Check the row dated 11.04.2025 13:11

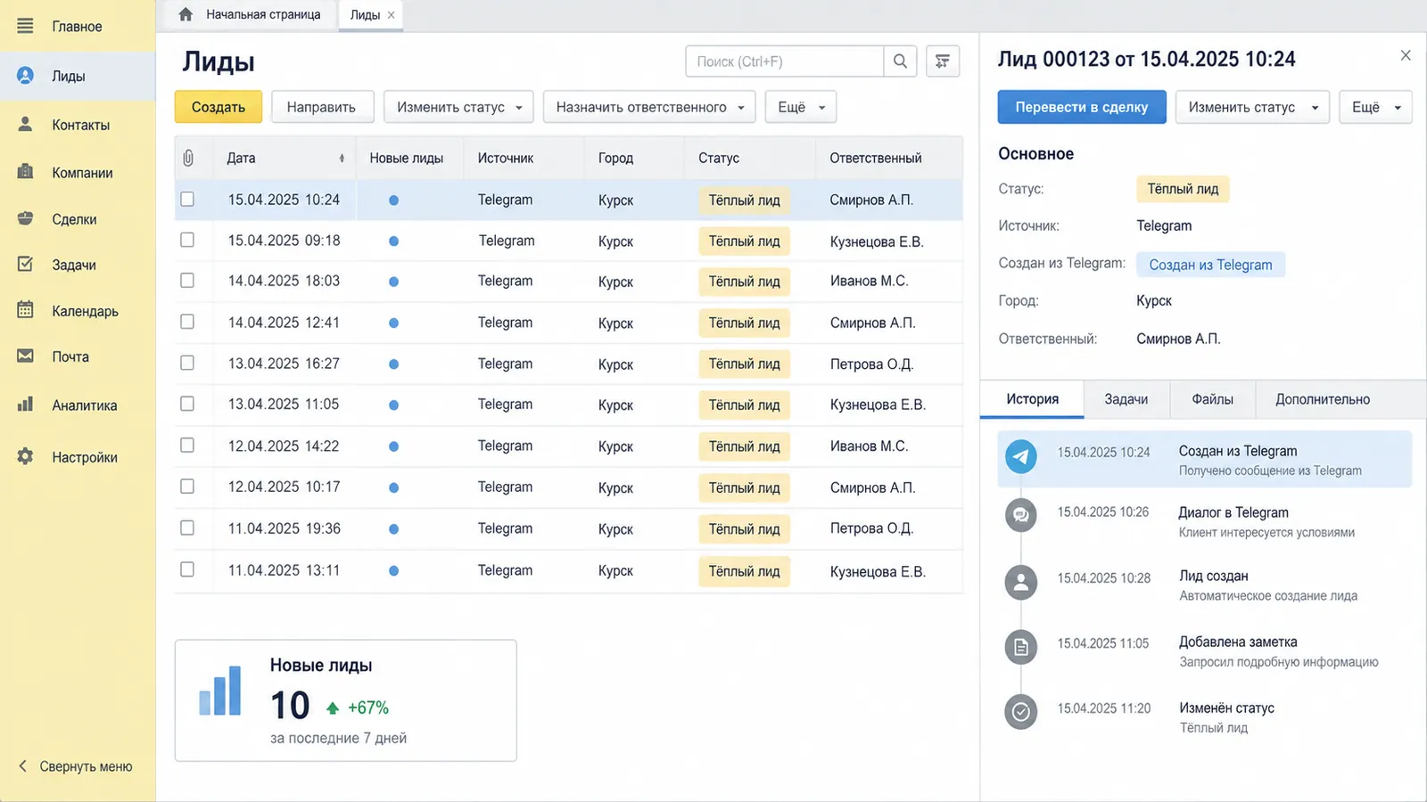(x=187, y=569)
